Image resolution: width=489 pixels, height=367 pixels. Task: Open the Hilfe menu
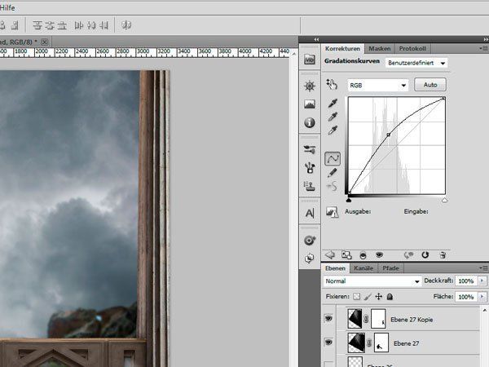click(x=7, y=7)
